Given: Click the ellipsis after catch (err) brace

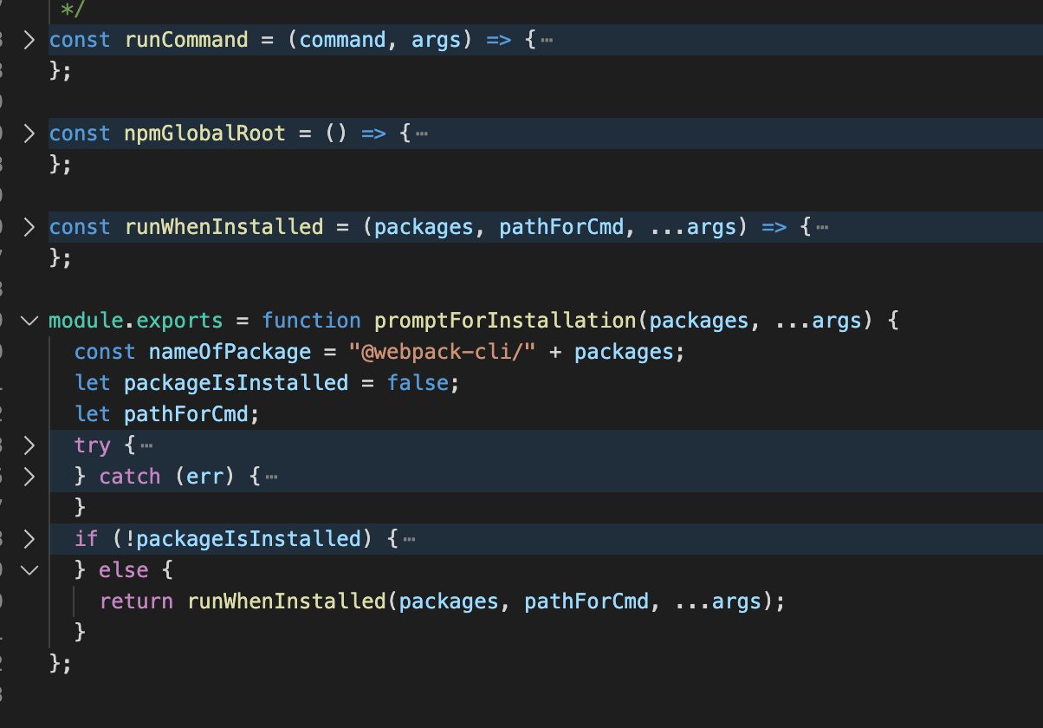Looking at the screenshot, I should [x=271, y=477].
